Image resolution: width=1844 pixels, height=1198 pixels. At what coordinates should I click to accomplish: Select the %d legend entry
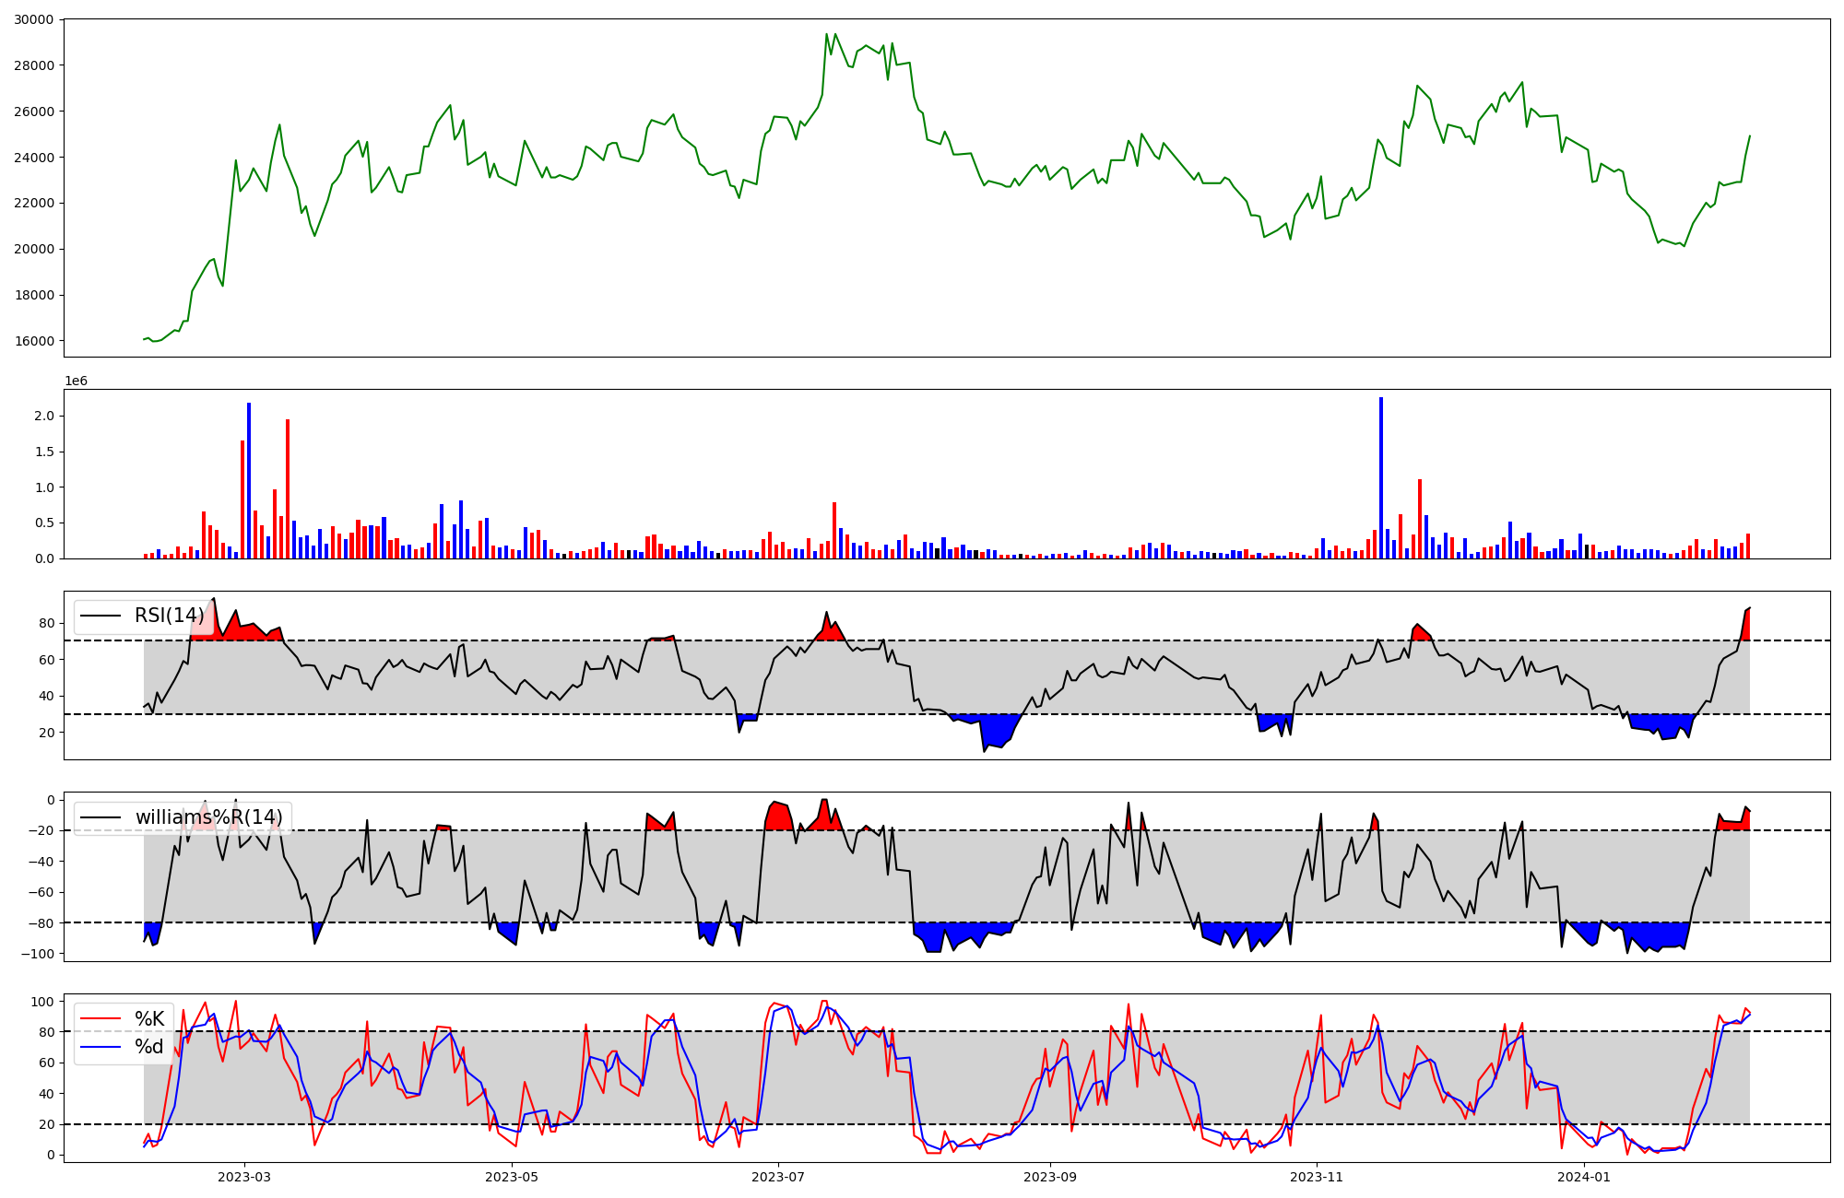[x=149, y=1047]
